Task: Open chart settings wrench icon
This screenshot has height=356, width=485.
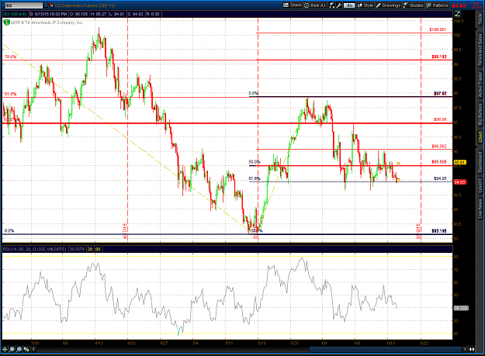Action: (338, 5)
